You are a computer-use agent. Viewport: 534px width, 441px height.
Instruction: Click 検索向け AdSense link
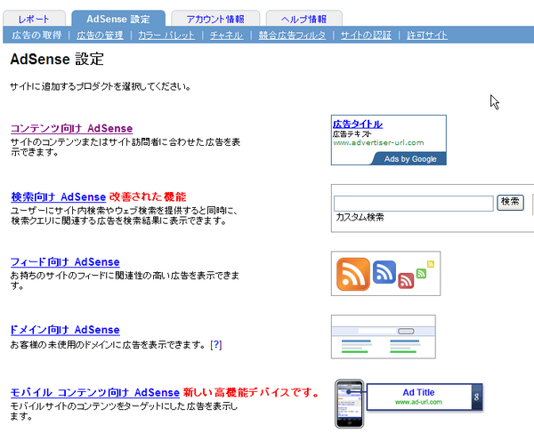click(58, 196)
